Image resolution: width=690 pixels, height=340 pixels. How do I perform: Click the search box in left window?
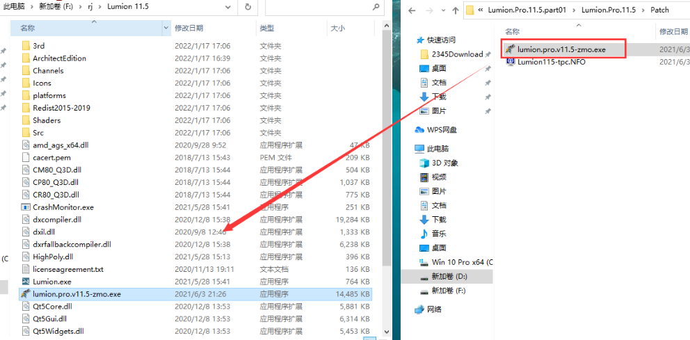[323, 7]
